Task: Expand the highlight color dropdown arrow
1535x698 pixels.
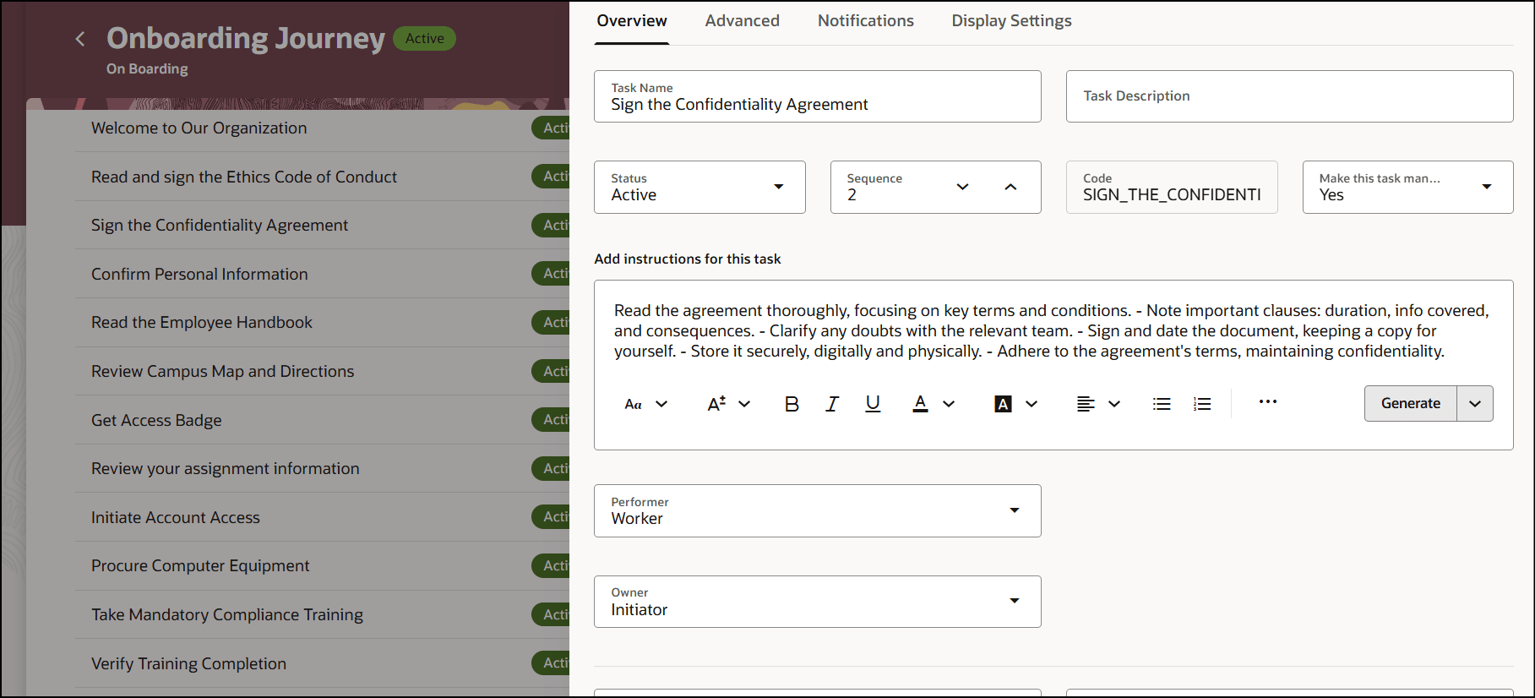Action: point(1031,404)
